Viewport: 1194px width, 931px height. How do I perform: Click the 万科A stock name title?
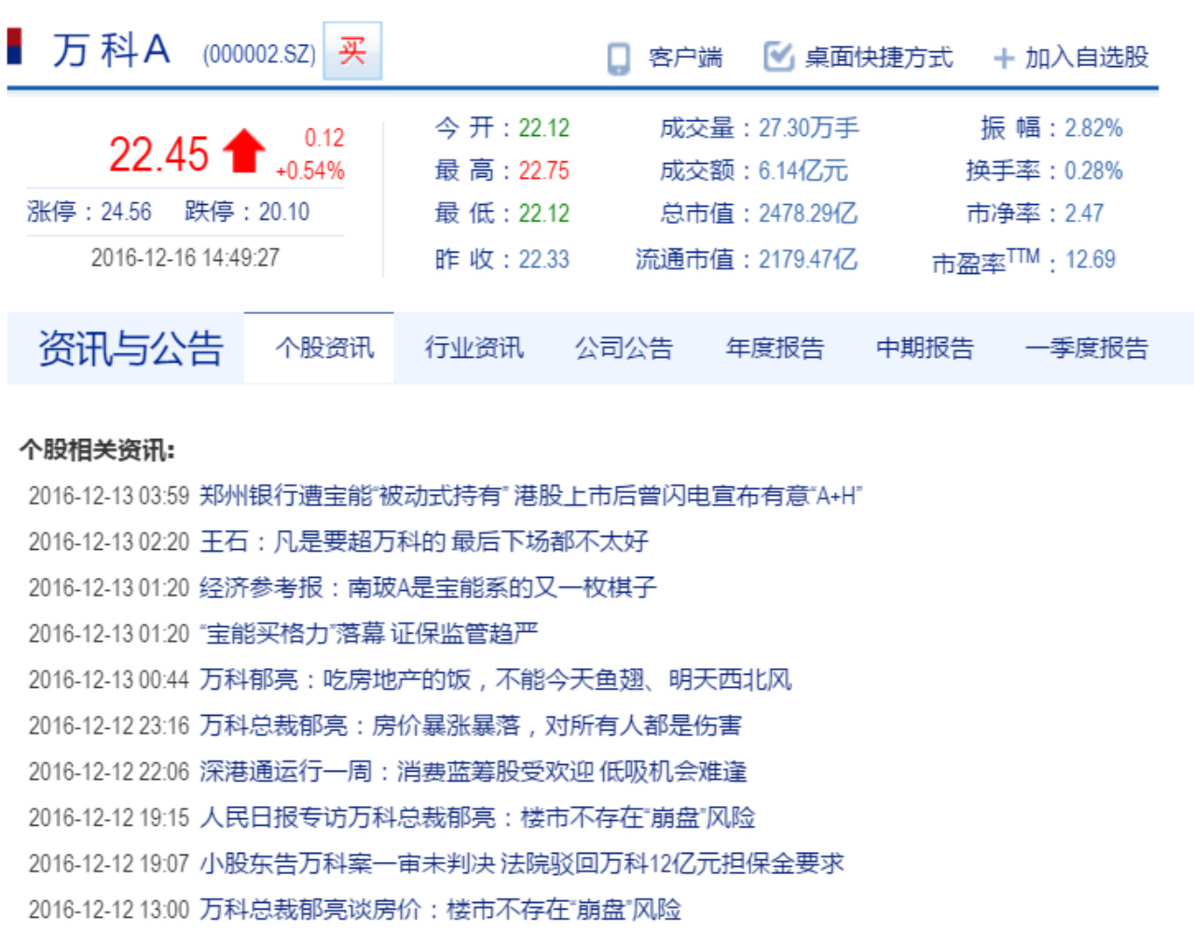[111, 50]
